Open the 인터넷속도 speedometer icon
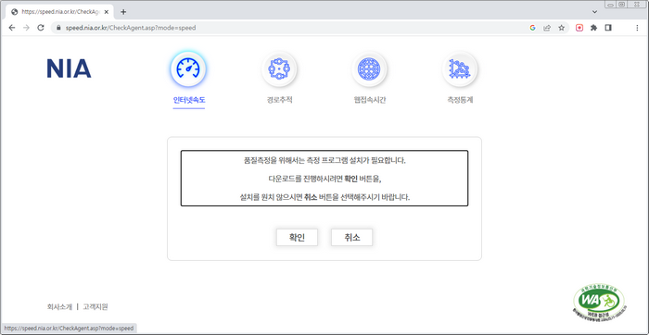The image size is (649, 335). point(188,69)
